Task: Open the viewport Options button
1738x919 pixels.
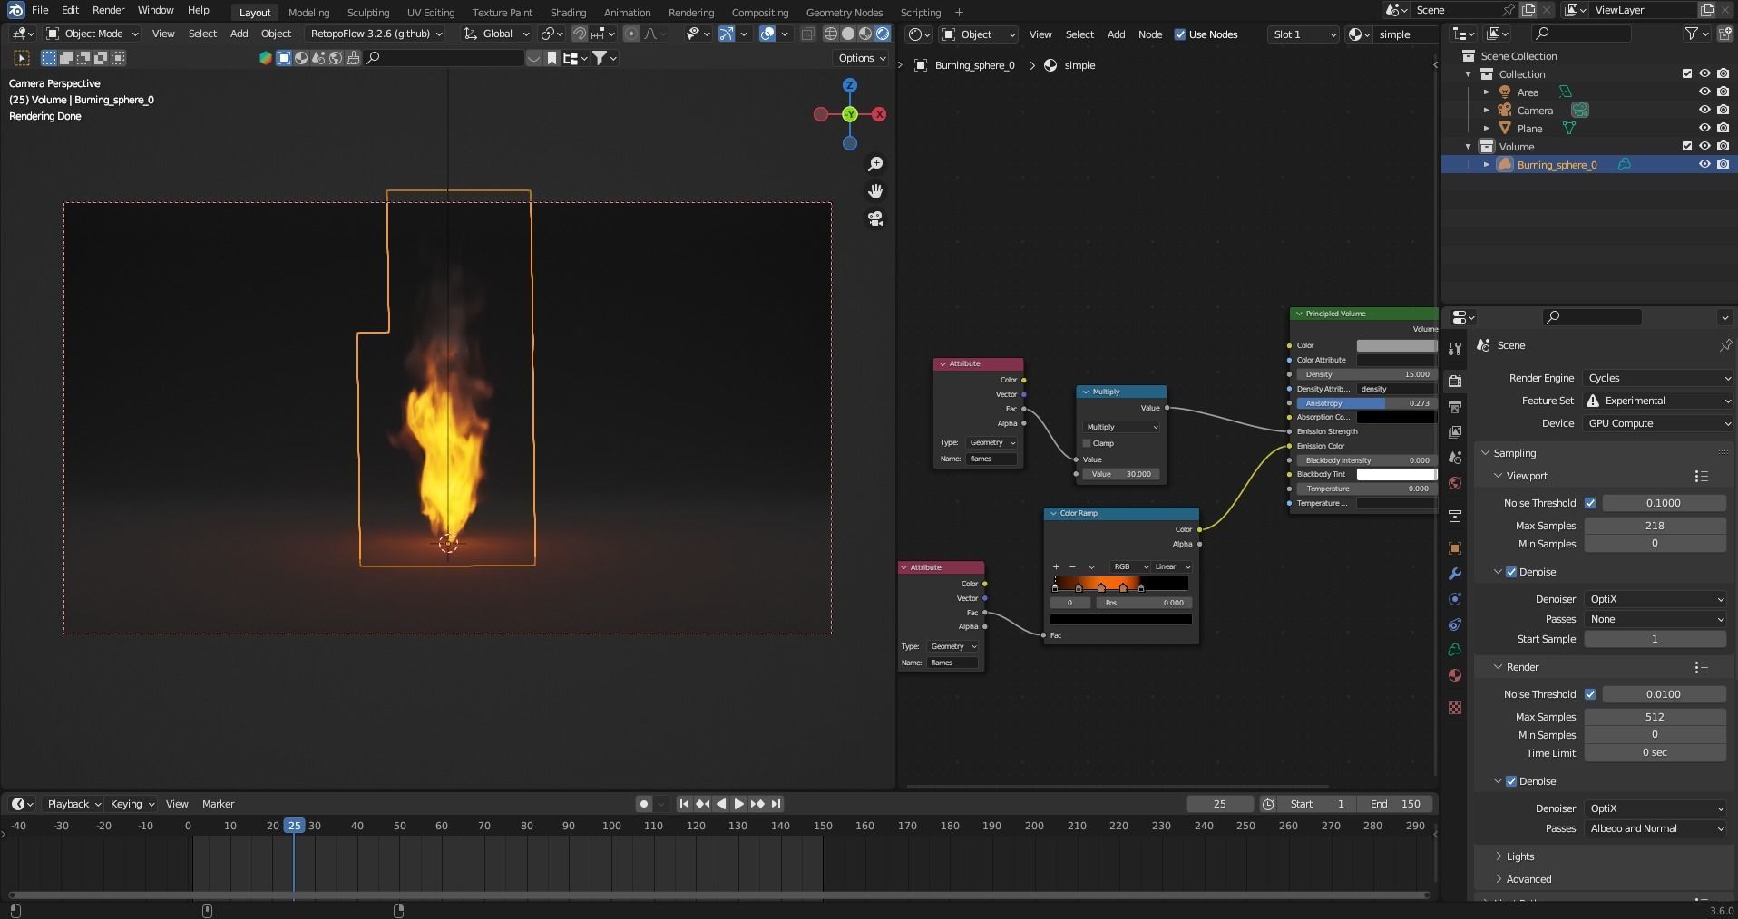Action: pyautogui.click(x=862, y=58)
